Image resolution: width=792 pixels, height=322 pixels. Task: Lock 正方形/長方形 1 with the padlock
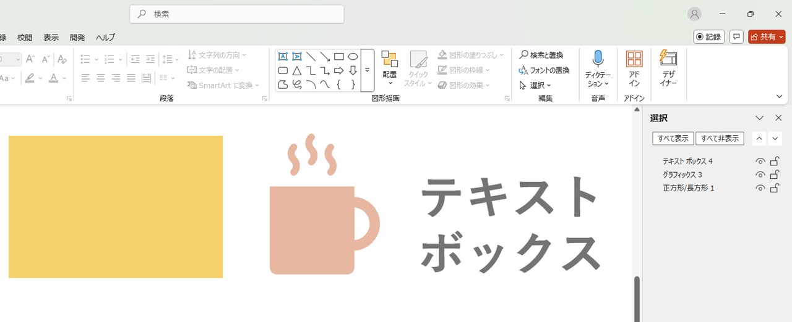[775, 188]
